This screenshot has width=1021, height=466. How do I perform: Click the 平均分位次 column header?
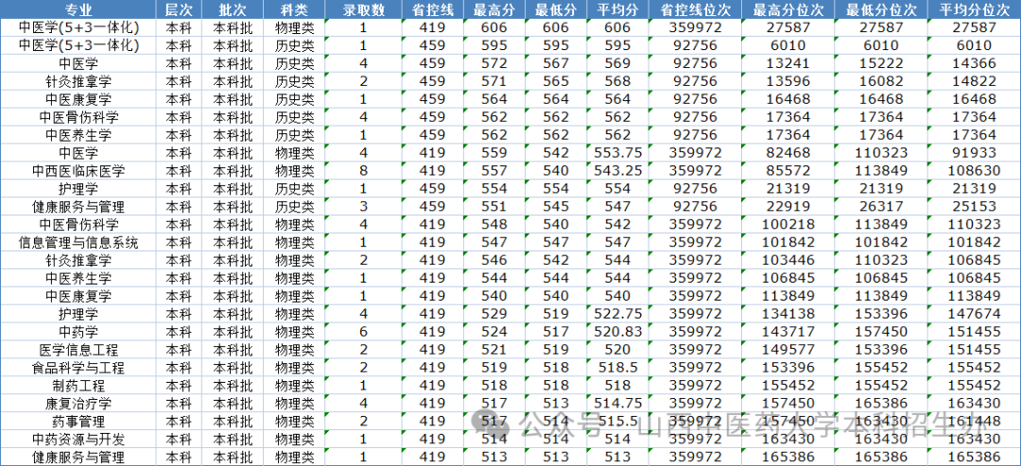pos(974,10)
